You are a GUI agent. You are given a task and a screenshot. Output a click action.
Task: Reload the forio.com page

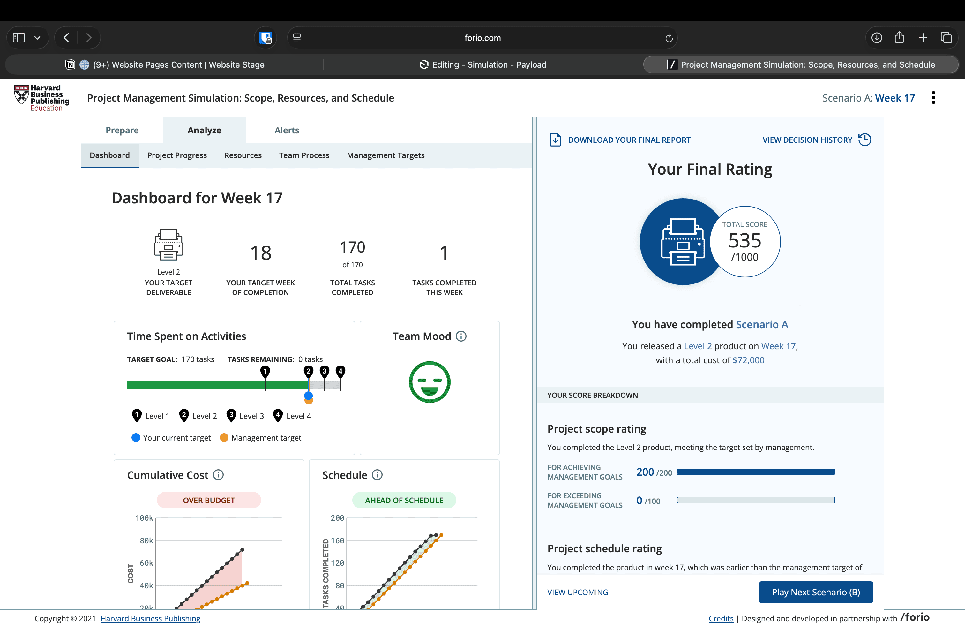pos(669,38)
